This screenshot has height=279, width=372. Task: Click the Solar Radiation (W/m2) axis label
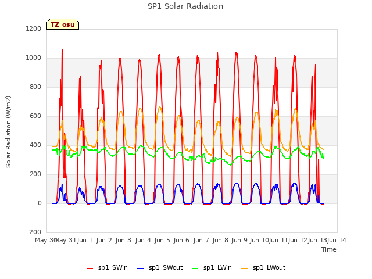8,132
